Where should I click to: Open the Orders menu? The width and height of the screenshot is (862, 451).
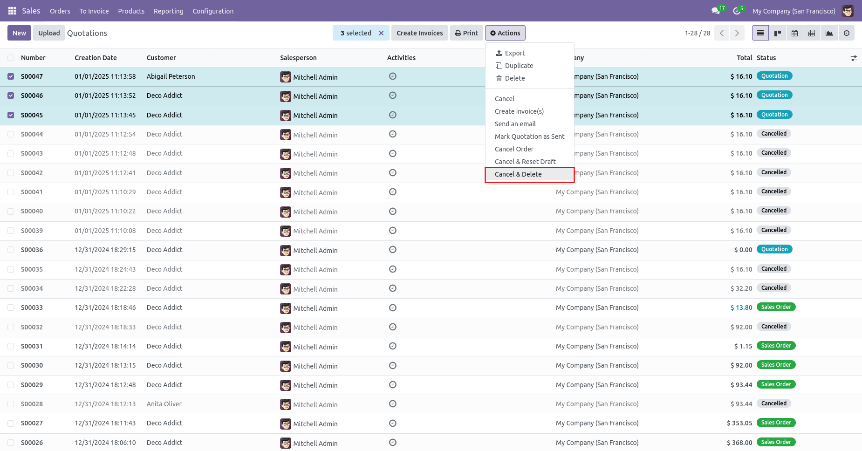60,11
